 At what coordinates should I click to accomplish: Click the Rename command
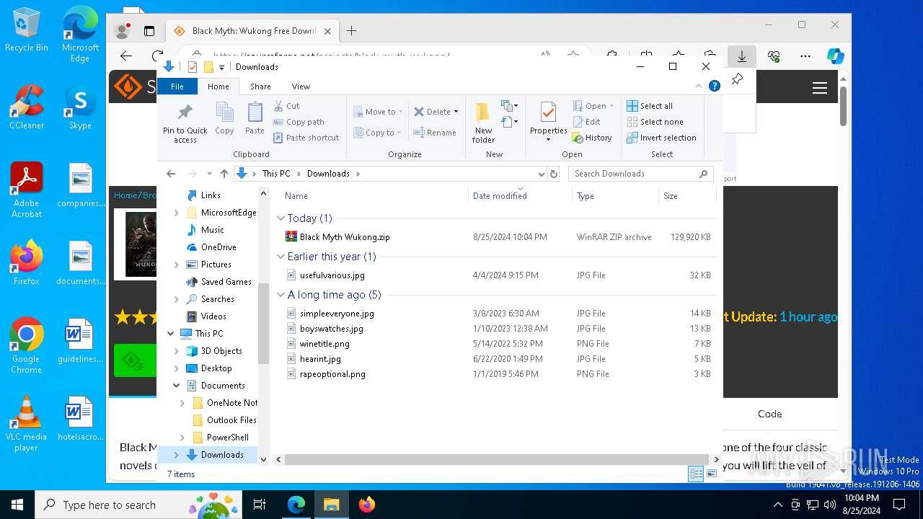click(435, 133)
